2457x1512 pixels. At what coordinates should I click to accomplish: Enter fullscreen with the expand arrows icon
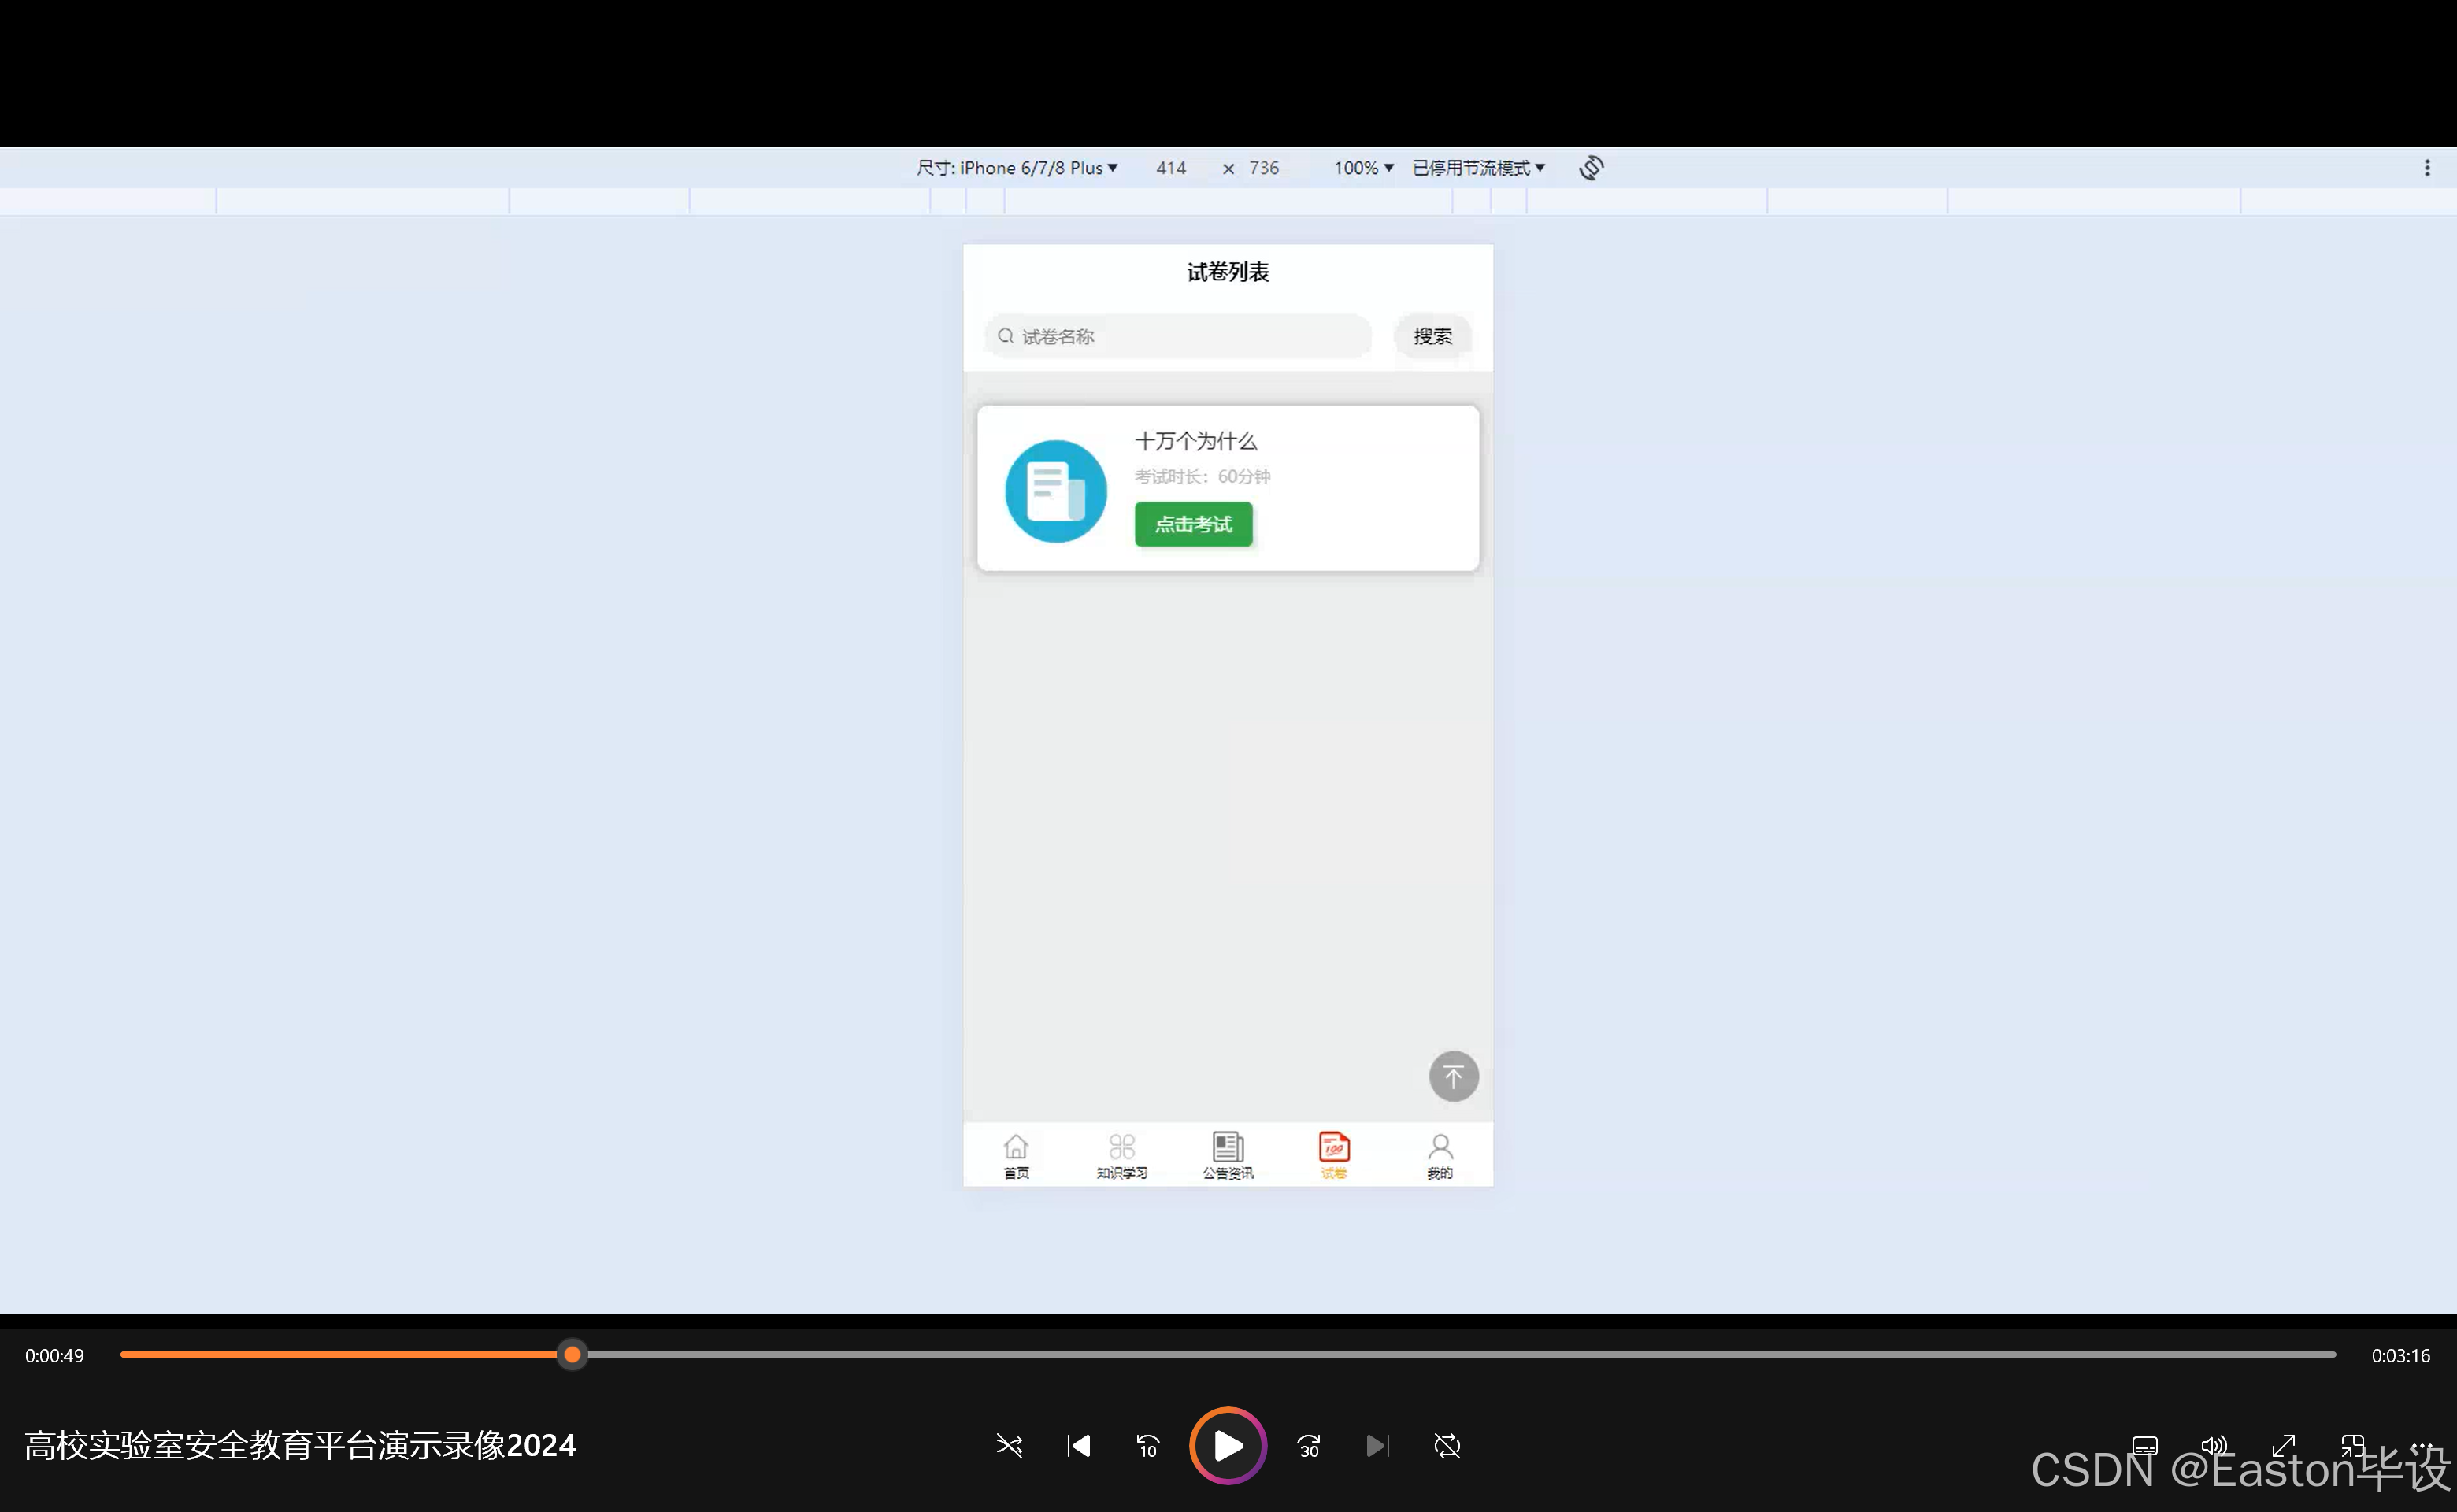(2283, 1445)
